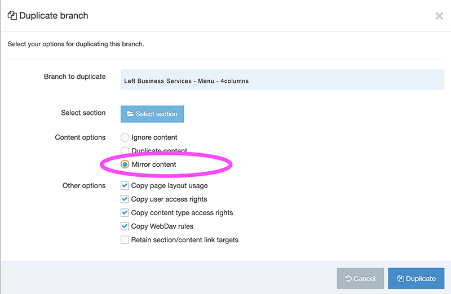Uncheck Copy page layout usage checkbox
451x294 pixels.
125,185
